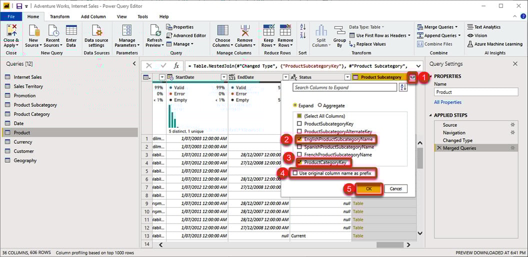The width and height of the screenshot is (528, 257).
Task: Open the gear settings for Navigation step
Action: [x=512, y=132]
